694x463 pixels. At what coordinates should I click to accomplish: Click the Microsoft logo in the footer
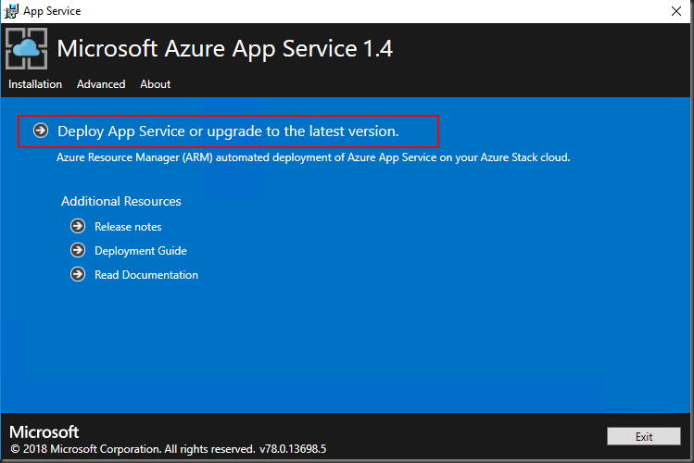click(x=44, y=432)
